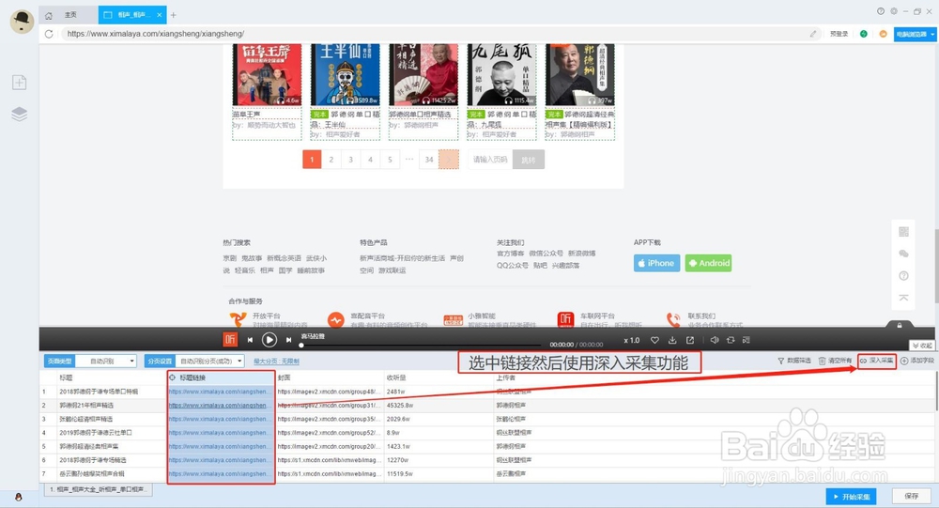Click share icon in player bar
This screenshot has height=508, width=939.
click(690, 340)
